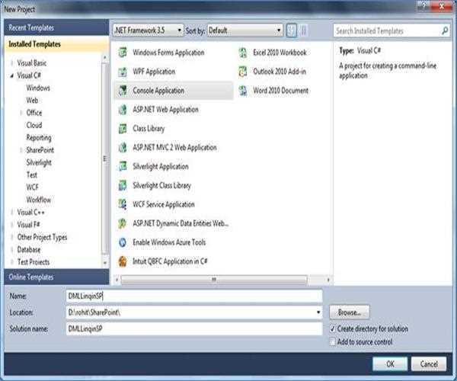
Task: Select the Windows Forms Application template icon
Action: point(123,53)
